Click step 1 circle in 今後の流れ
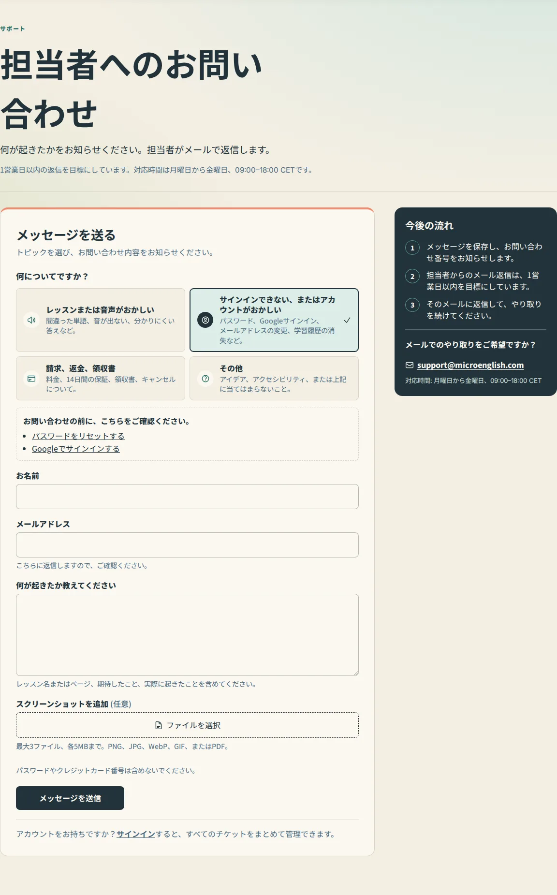 412,248
